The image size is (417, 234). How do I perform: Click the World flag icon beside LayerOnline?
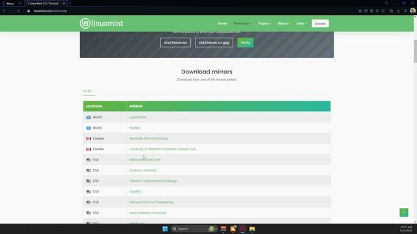coord(89,117)
